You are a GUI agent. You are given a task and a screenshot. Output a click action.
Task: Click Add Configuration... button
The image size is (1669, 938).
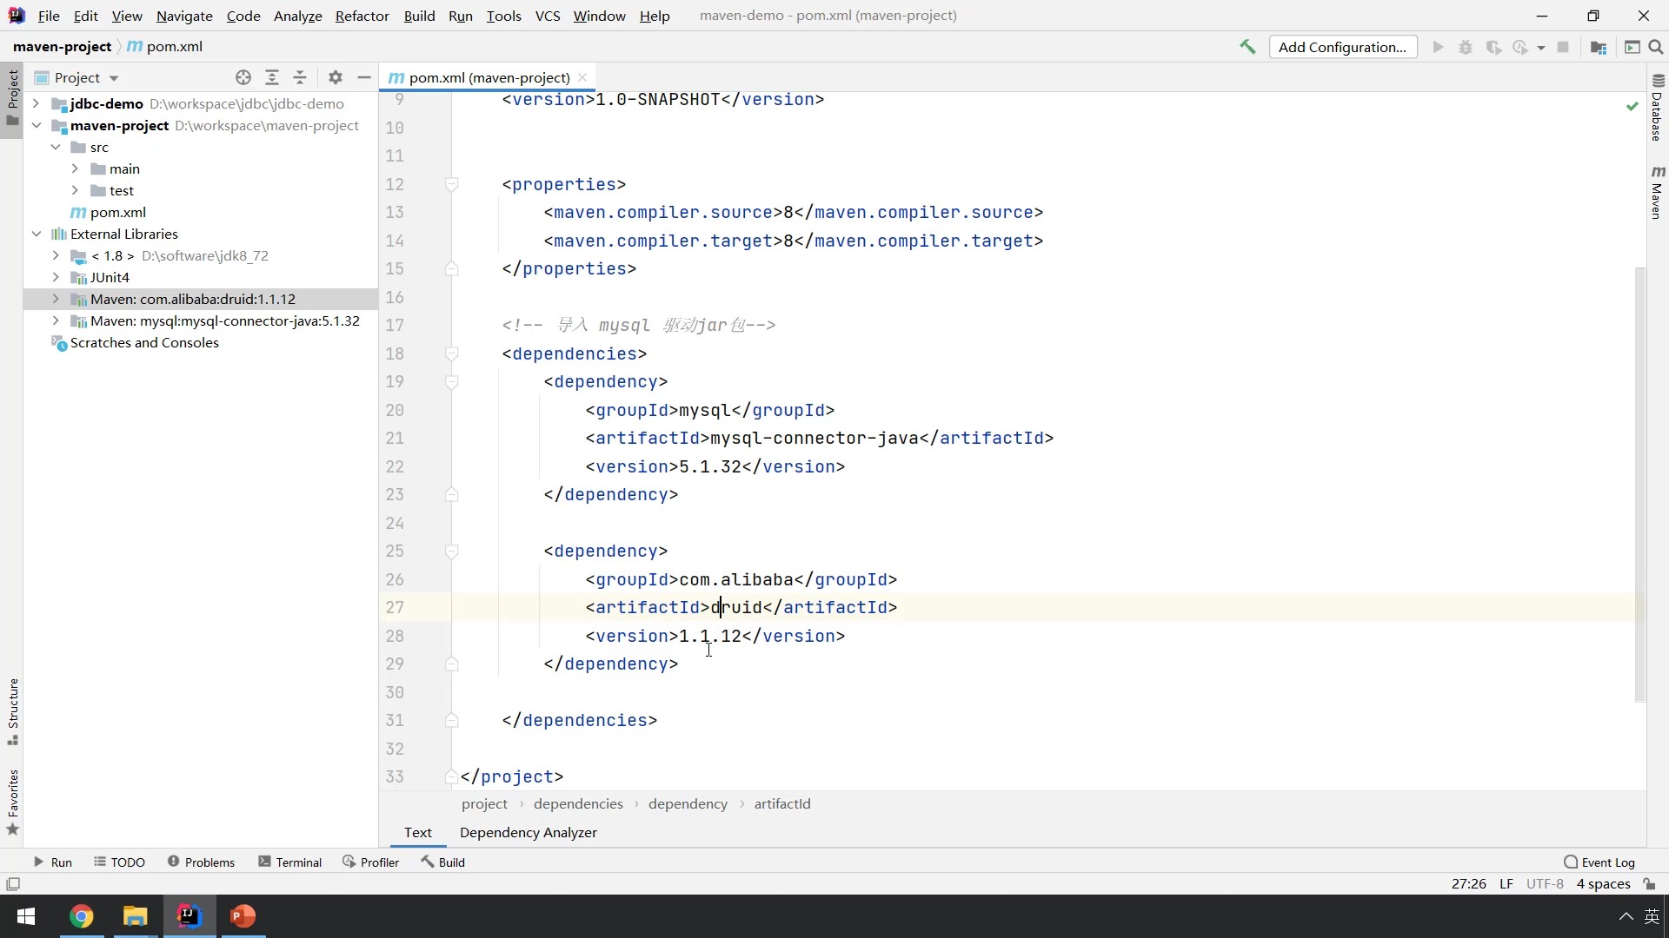[1342, 47]
